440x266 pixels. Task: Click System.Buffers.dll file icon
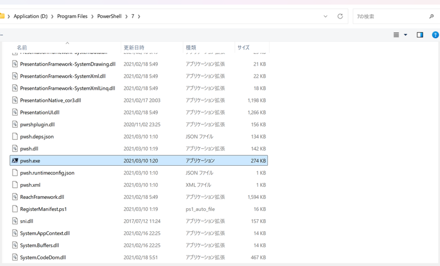[15, 245]
